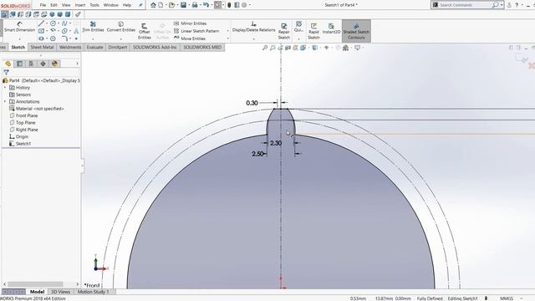
Task: Pick the Line sketch tool
Action: coord(41,23)
